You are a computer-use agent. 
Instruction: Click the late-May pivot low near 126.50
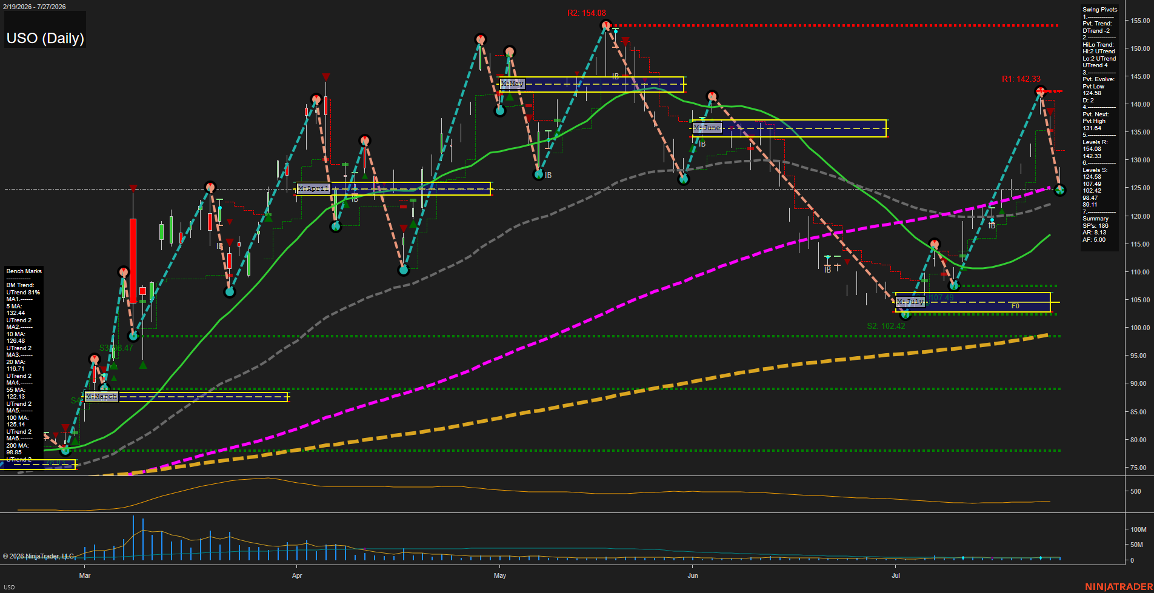click(683, 179)
